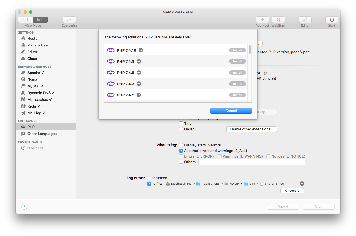Open Memcached settings from the sidebar

[23, 99]
